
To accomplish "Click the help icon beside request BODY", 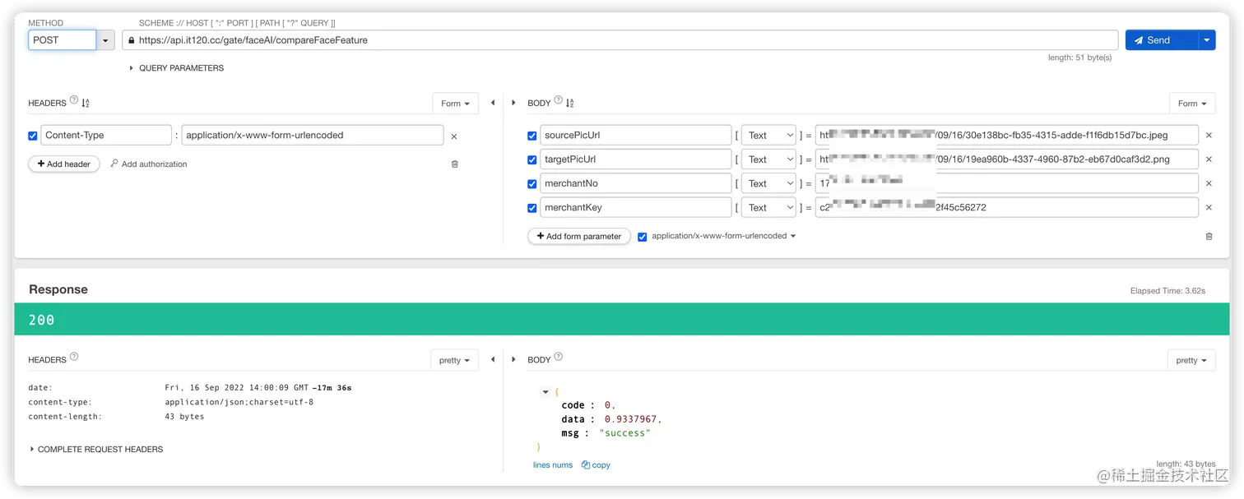I will point(559,100).
